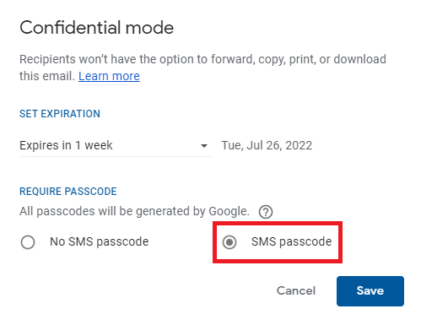
Task: Expand the Expires in 1 week dropdown
Action: (116, 145)
